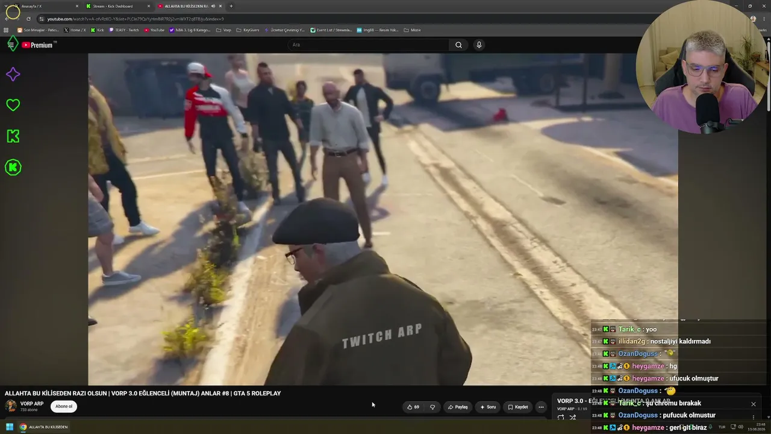Open Event List / Streamlabs bookmark
Viewport: 771px width, 434px height.
(331, 30)
